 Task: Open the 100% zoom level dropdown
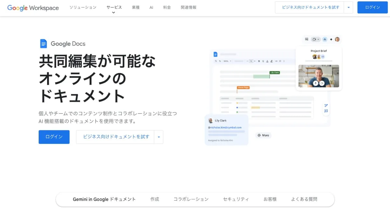pyautogui.click(x=227, y=61)
